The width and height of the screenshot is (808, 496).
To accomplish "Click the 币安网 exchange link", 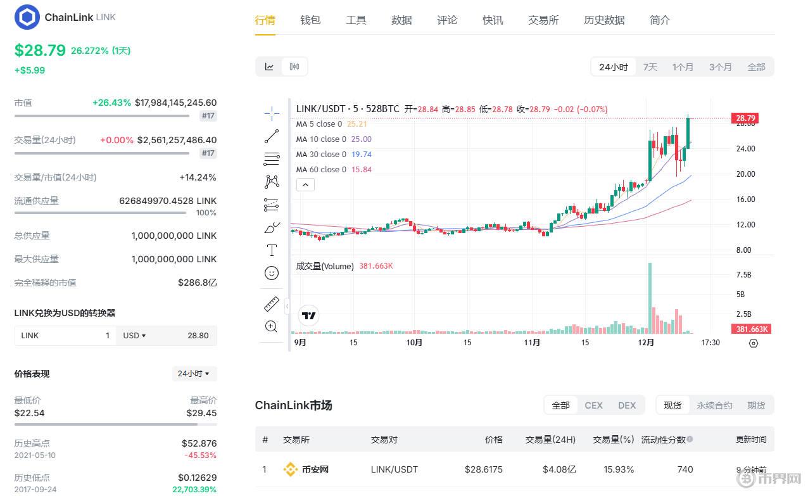I will coord(315,469).
